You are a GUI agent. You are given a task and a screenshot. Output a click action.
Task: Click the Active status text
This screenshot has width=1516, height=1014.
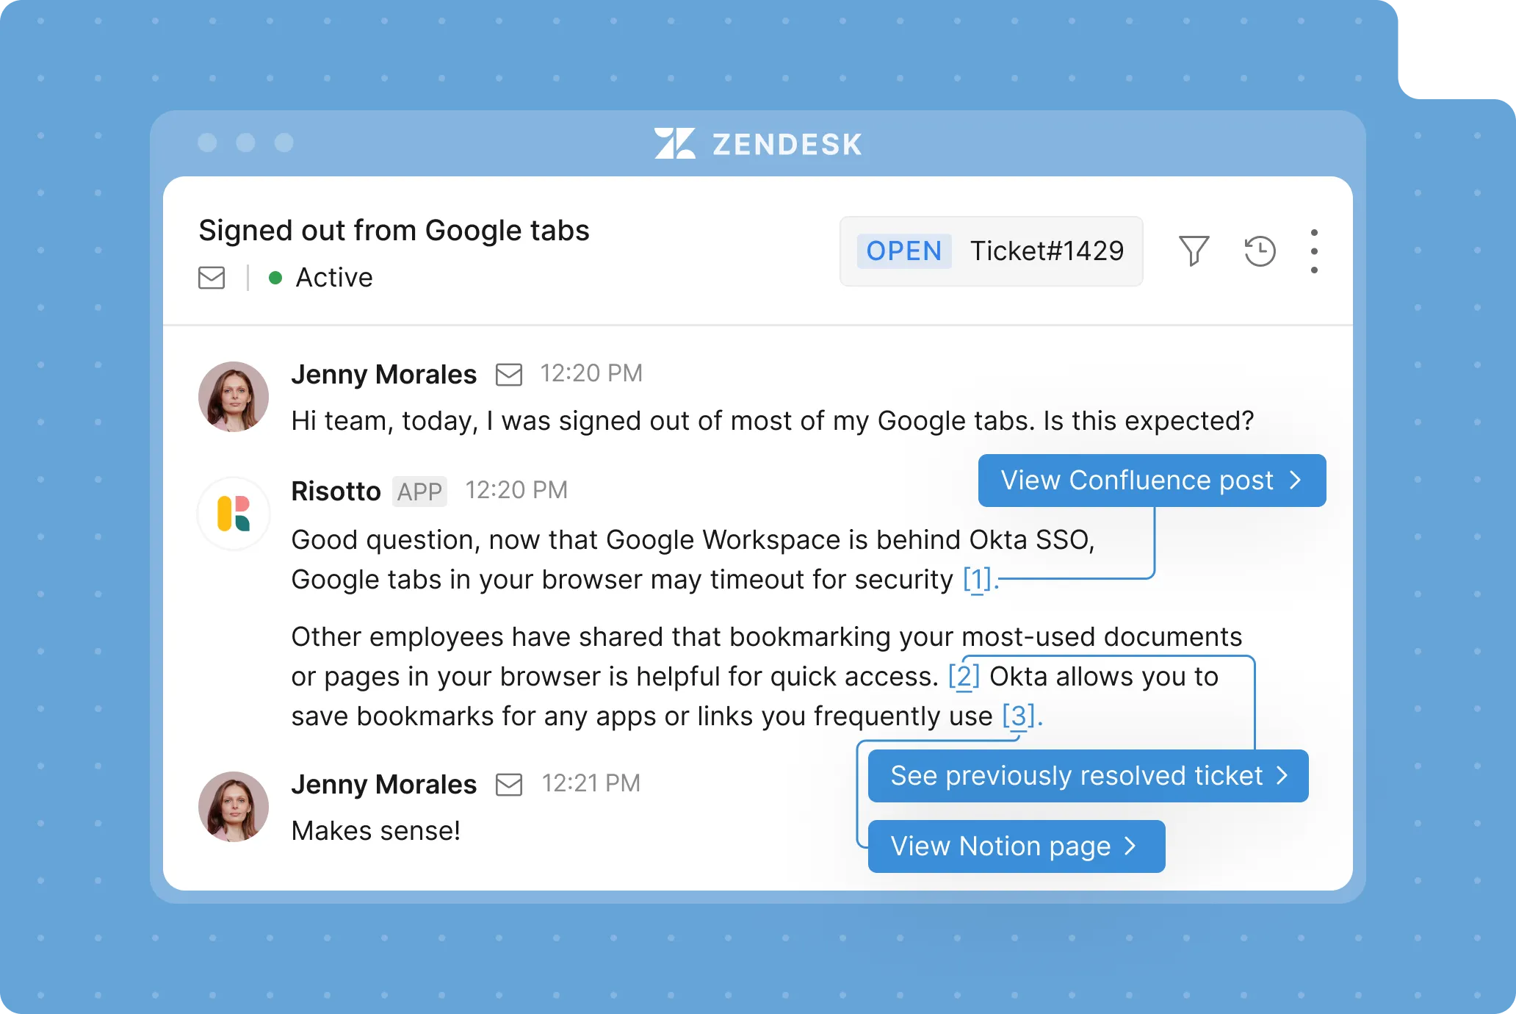[x=334, y=278]
